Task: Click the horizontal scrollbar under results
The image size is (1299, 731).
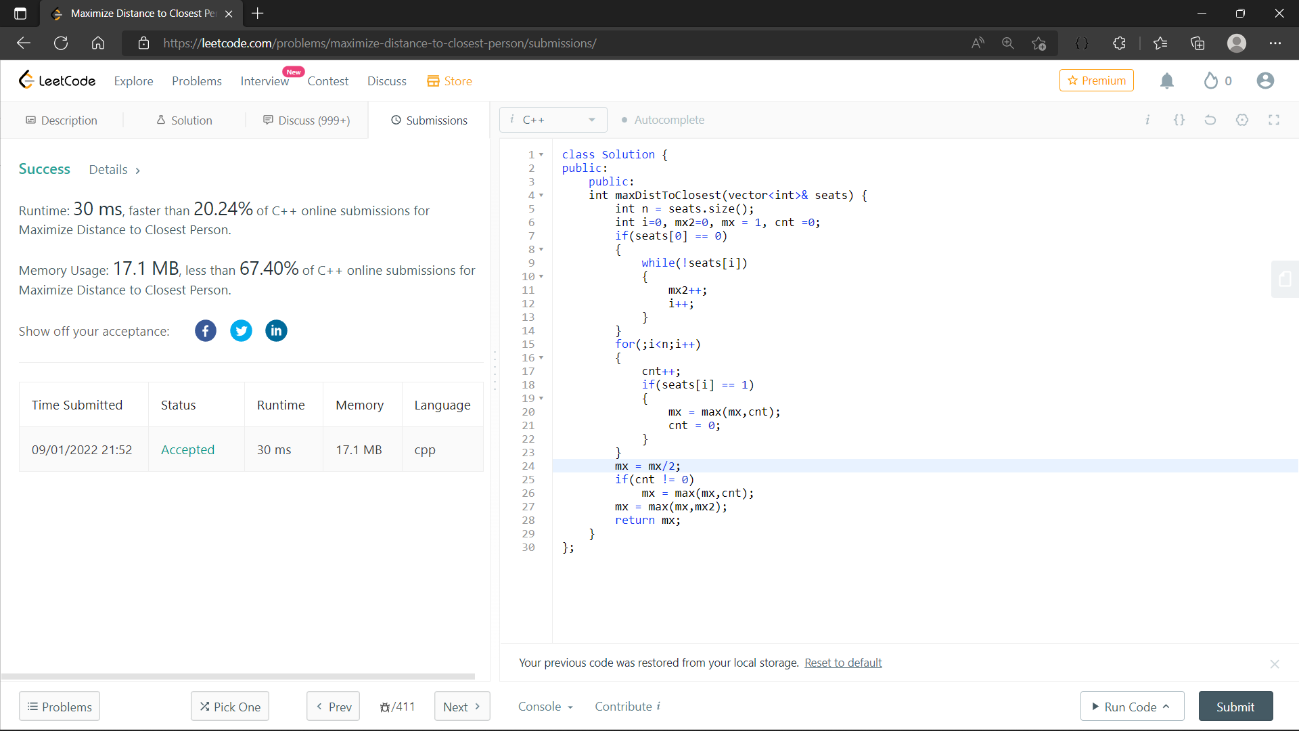Action: 238,676
